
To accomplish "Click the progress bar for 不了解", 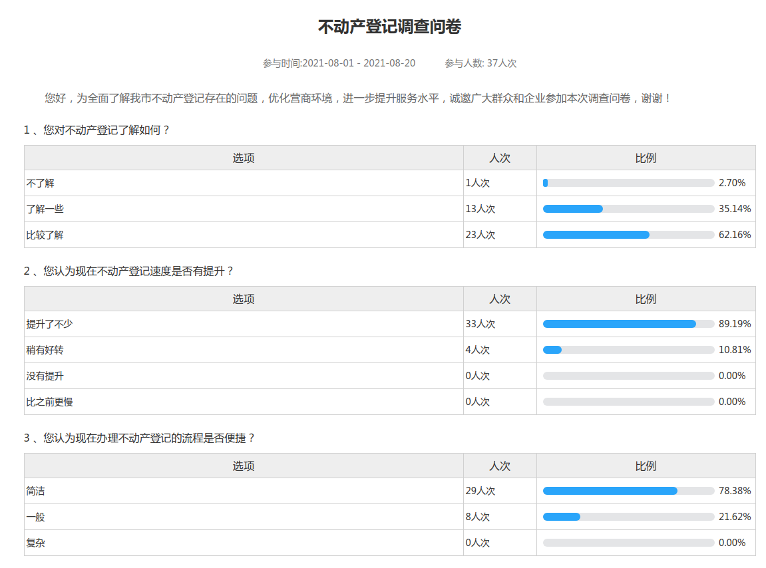I will 628,183.
